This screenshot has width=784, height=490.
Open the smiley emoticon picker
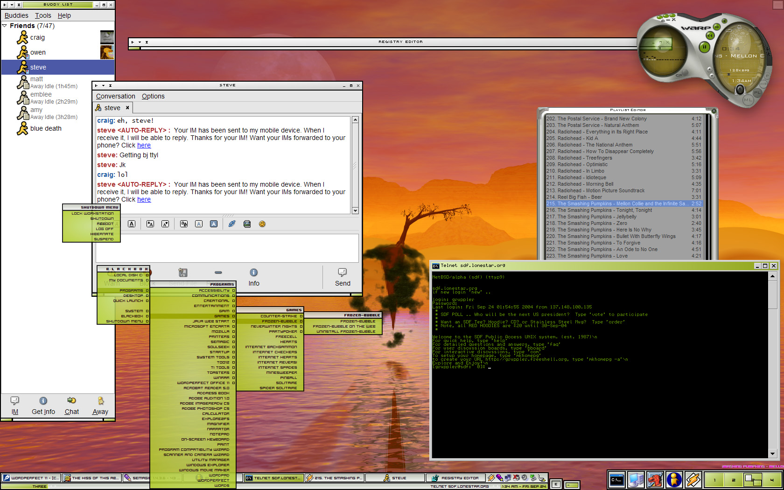coord(262,224)
